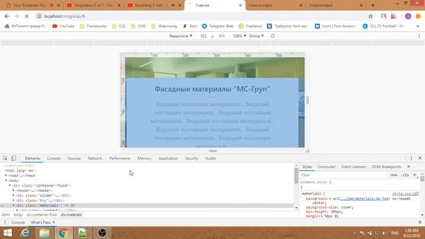Click the address bar URL

click(x=64, y=16)
